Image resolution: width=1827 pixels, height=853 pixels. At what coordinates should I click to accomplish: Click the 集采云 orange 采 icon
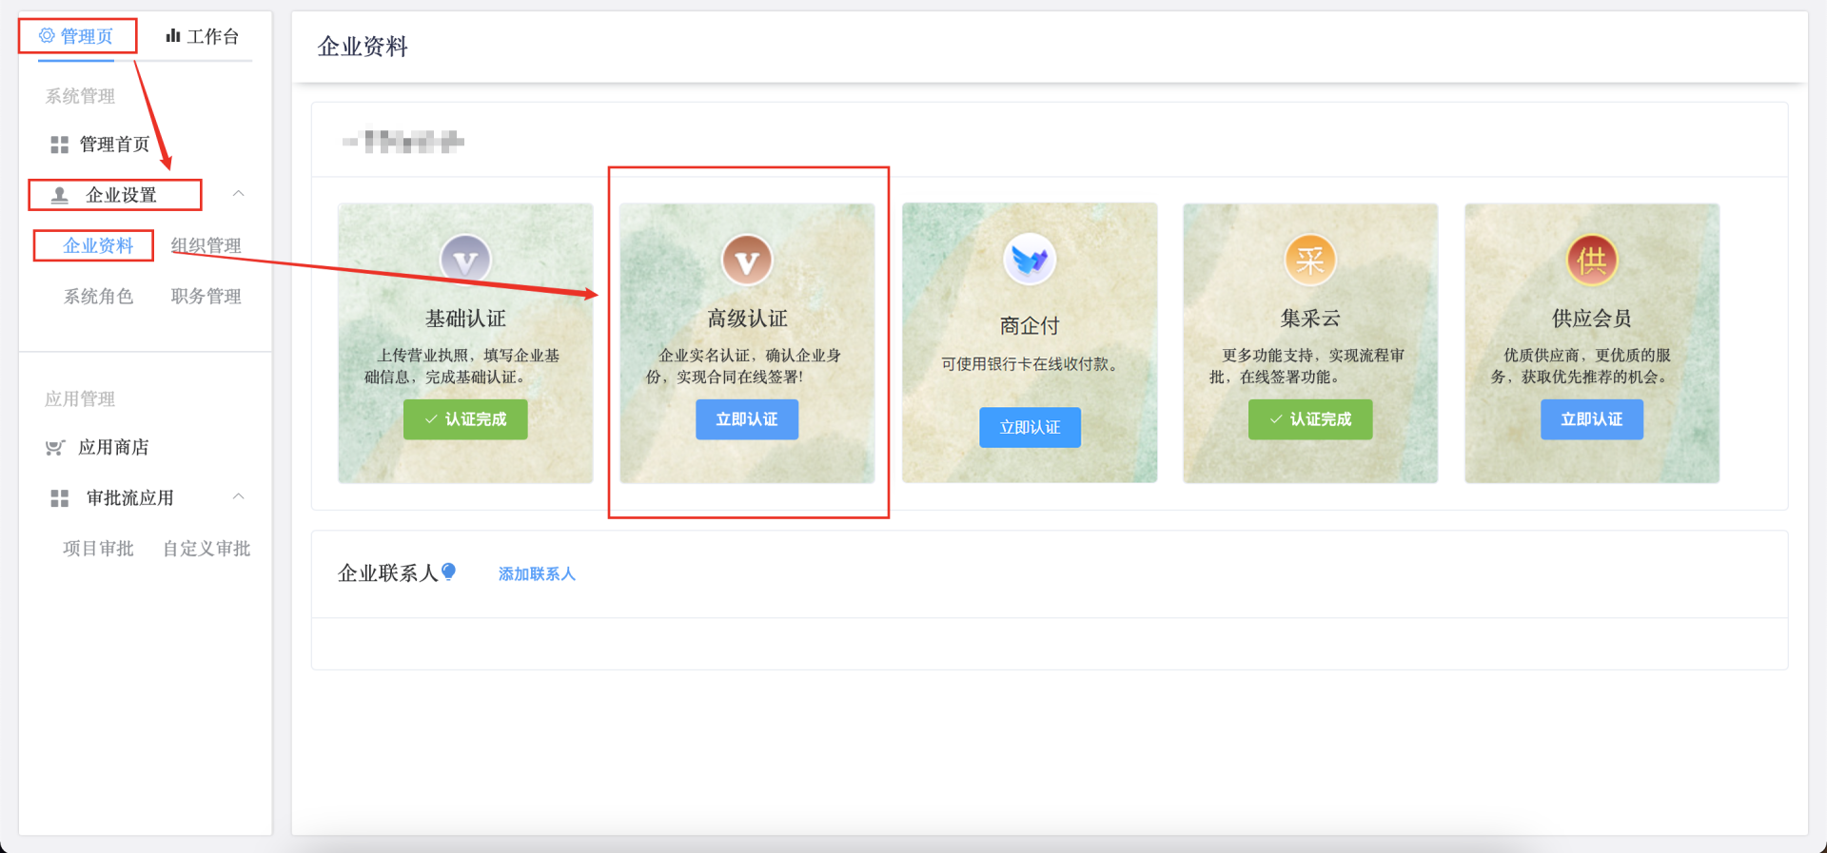[x=1310, y=260]
